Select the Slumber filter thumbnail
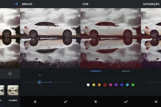The image size is (161, 107). tap(13, 90)
